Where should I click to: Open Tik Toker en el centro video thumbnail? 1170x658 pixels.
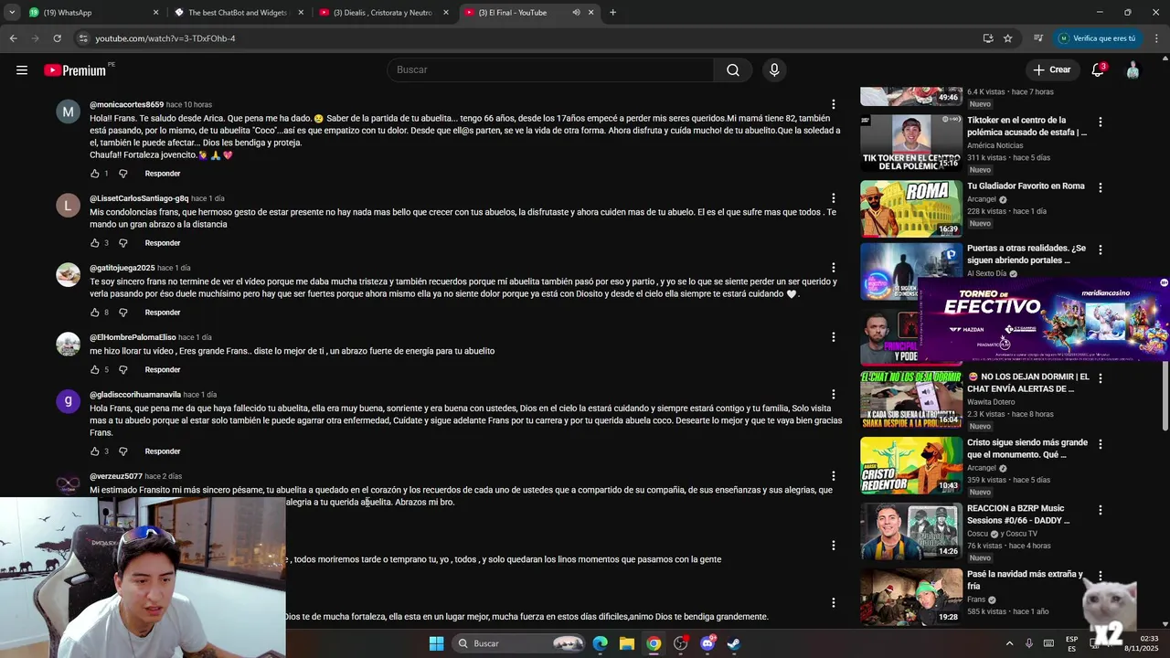(x=911, y=143)
